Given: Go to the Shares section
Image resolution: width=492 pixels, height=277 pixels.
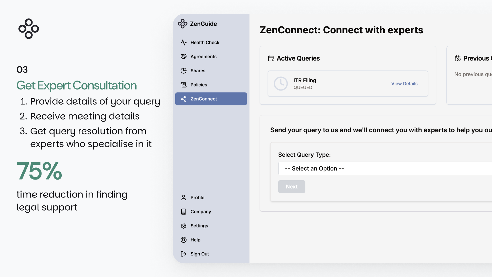Looking at the screenshot, I should point(198,71).
